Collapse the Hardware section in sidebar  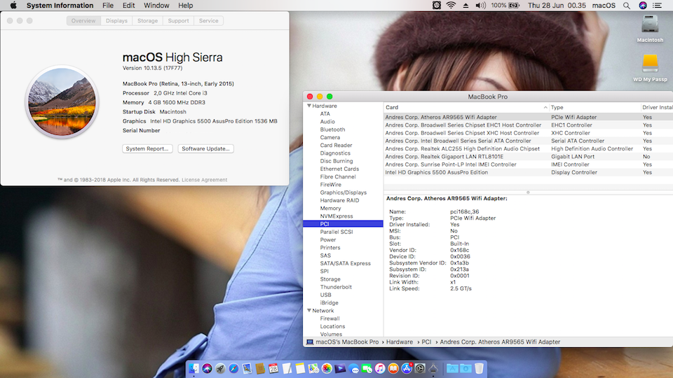(309, 106)
